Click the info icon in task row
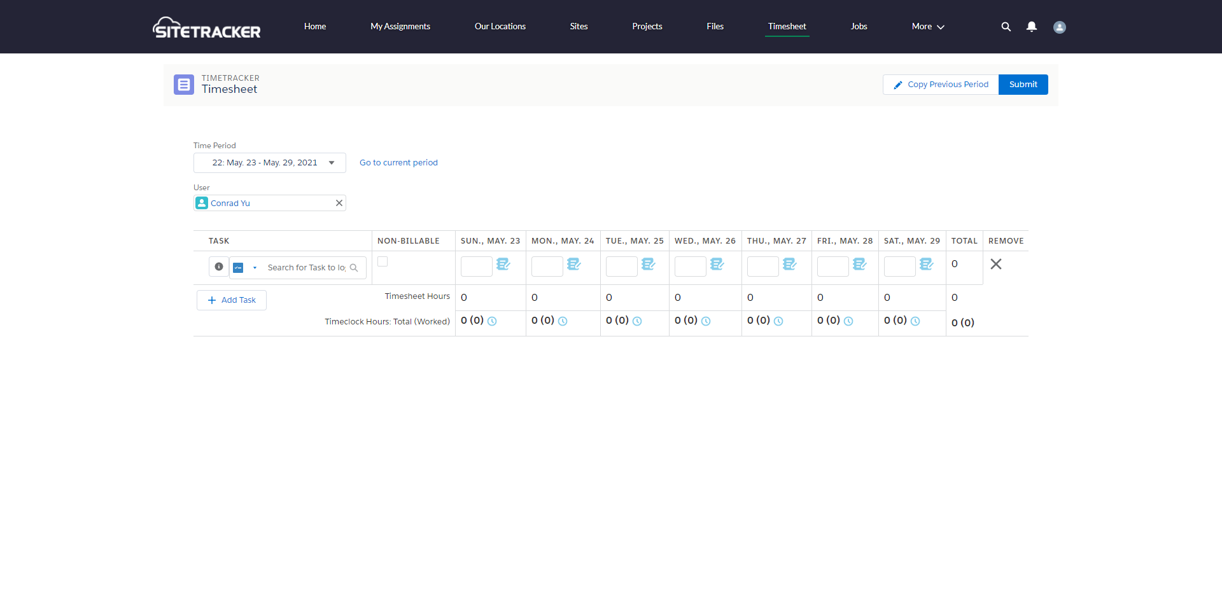The width and height of the screenshot is (1222, 596). [218, 267]
